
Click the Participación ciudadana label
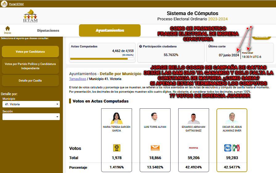[x=160, y=46]
